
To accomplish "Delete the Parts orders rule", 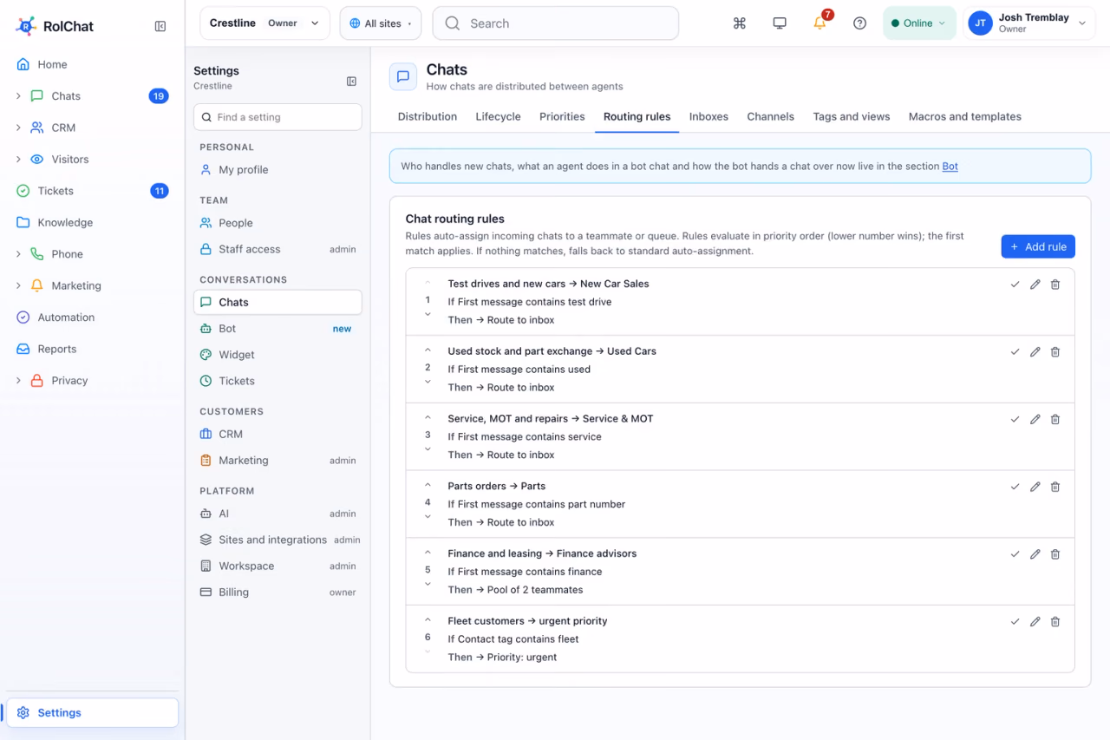I will click(1055, 487).
